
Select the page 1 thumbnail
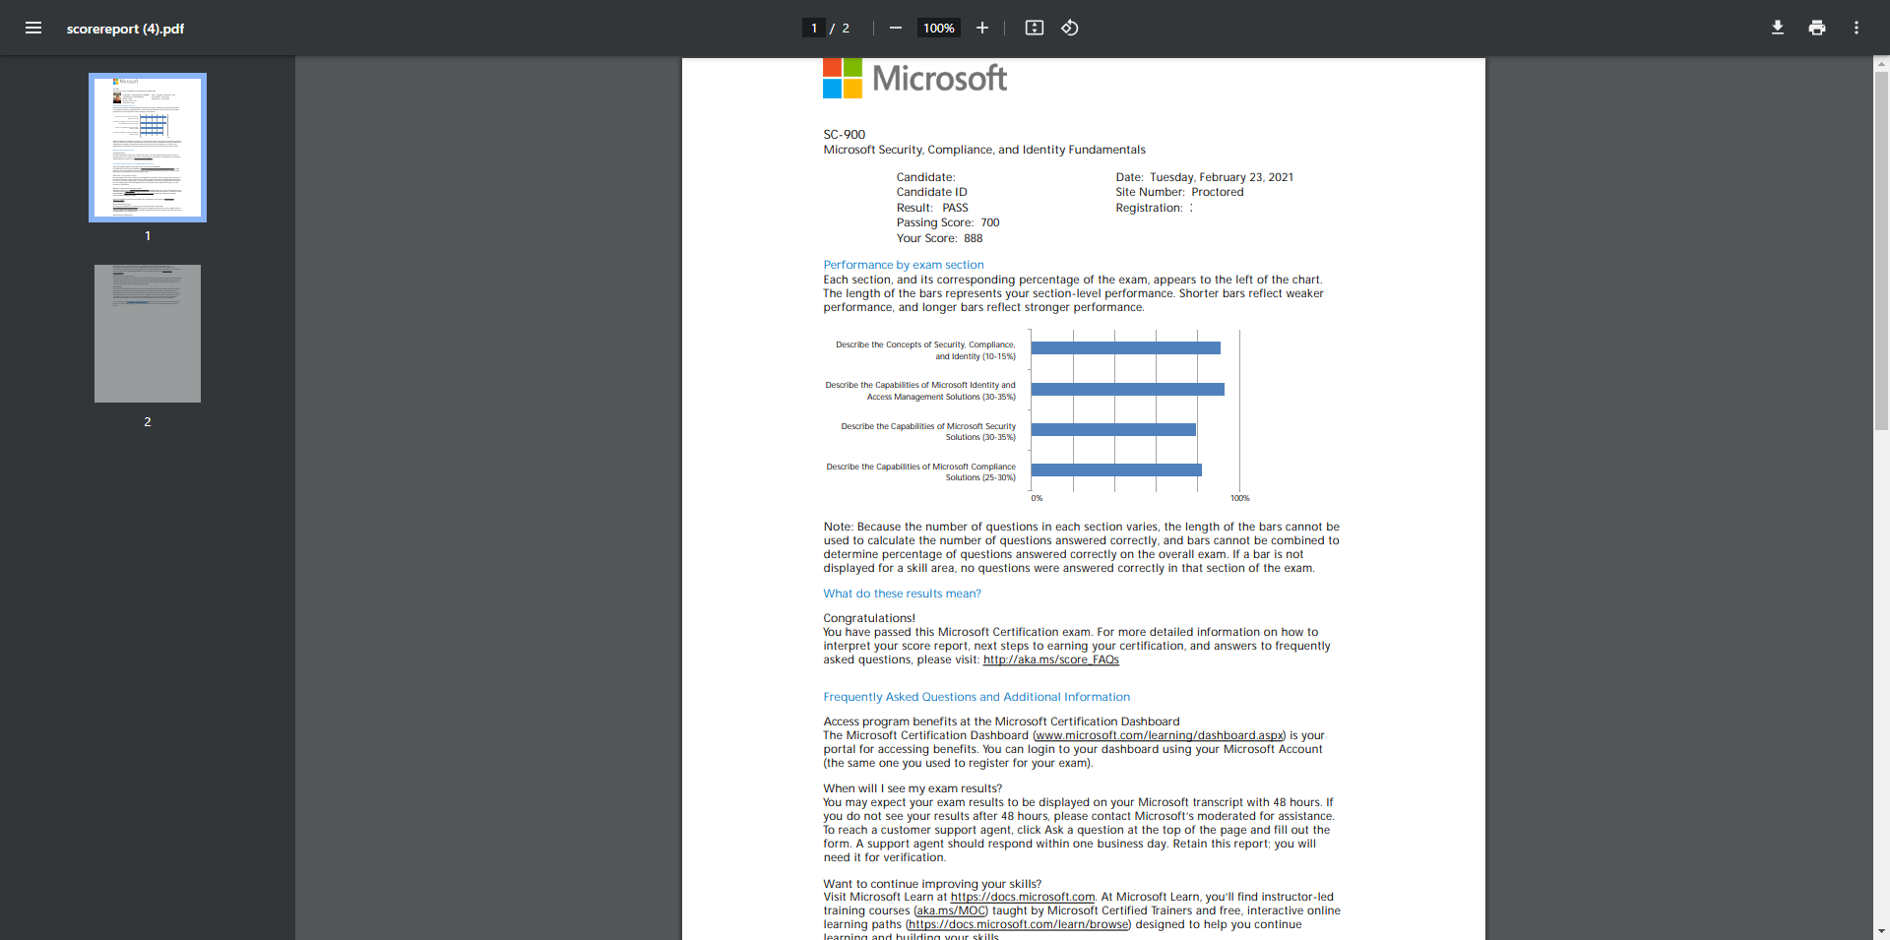point(147,147)
